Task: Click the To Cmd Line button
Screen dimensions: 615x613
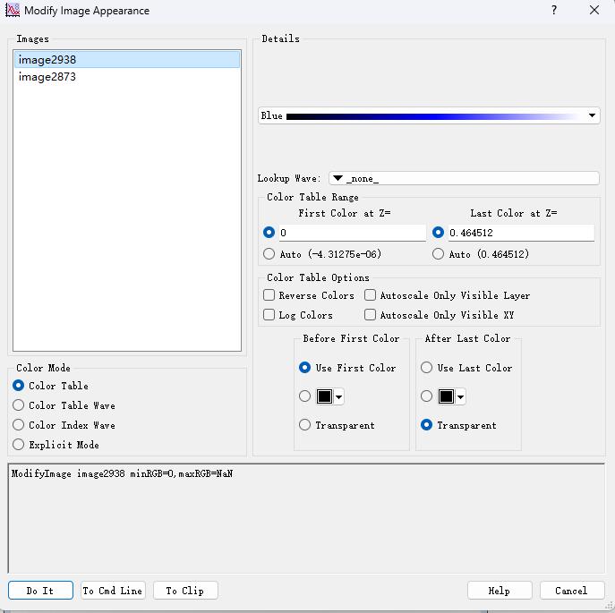Action: [113, 591]
